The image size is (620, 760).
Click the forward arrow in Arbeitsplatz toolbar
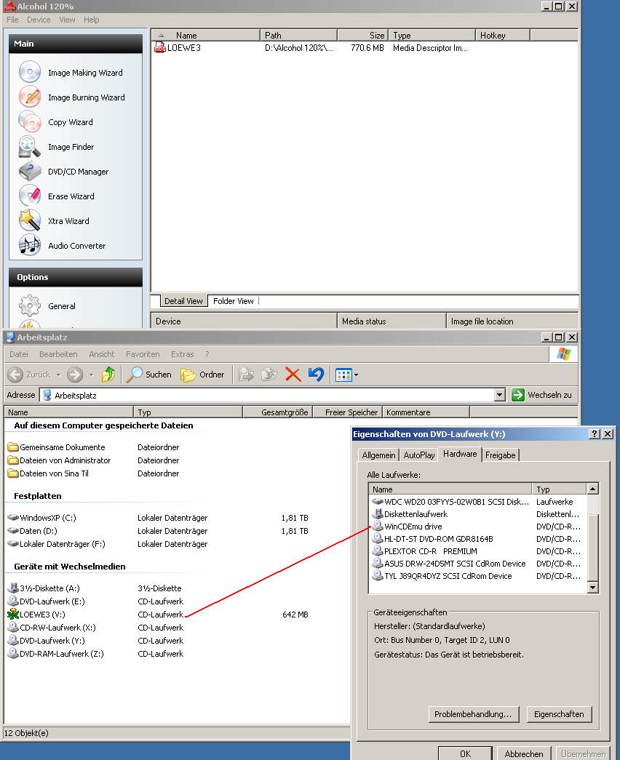(x=75, y=375)
